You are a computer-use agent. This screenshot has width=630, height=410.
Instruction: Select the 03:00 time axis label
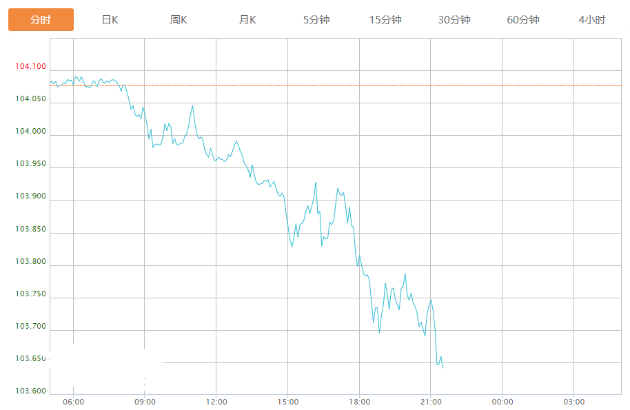click(x=574, y=402)
